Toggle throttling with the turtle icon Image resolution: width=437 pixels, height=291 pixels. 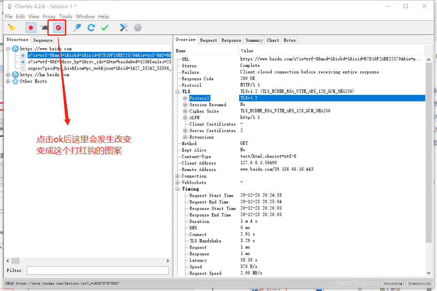(44, 28)
